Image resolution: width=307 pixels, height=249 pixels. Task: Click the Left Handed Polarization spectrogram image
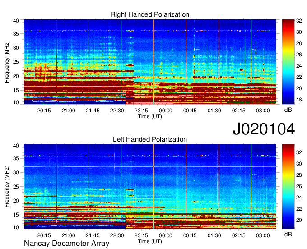point(150,187)
